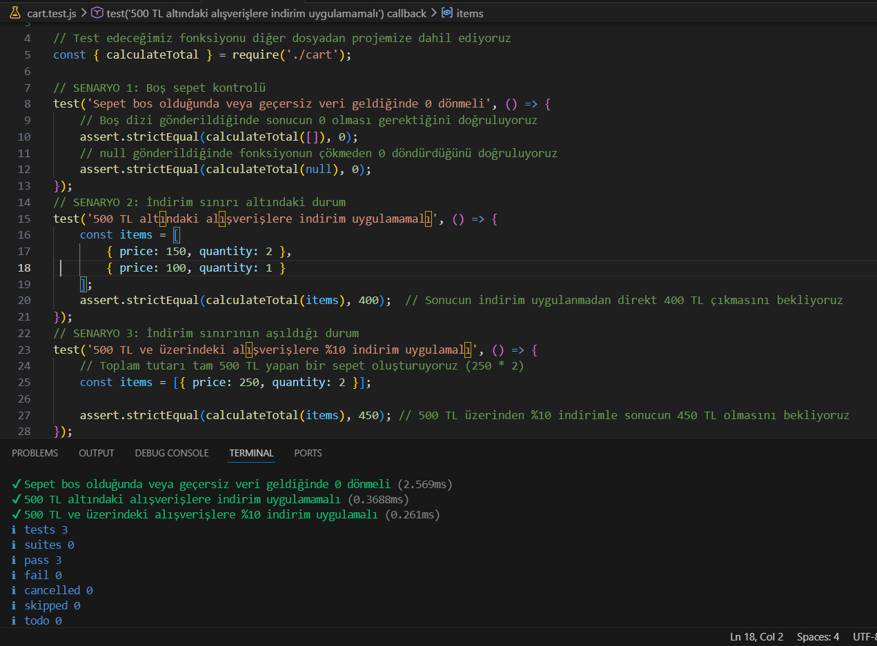Click line number 27 in the gutter
Image resolution: width=877 pixels, height=646 pixels.
24,415
